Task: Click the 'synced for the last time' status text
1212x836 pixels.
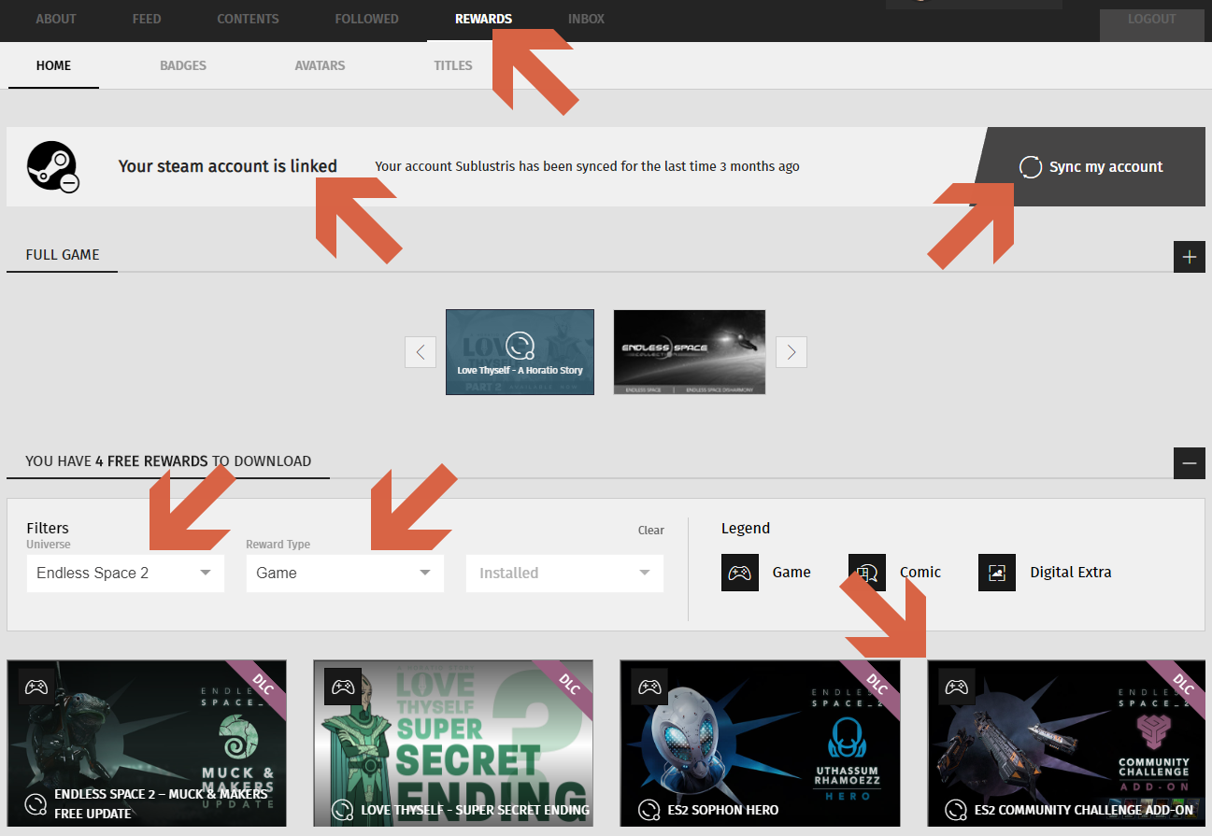Action: (587, 166)
